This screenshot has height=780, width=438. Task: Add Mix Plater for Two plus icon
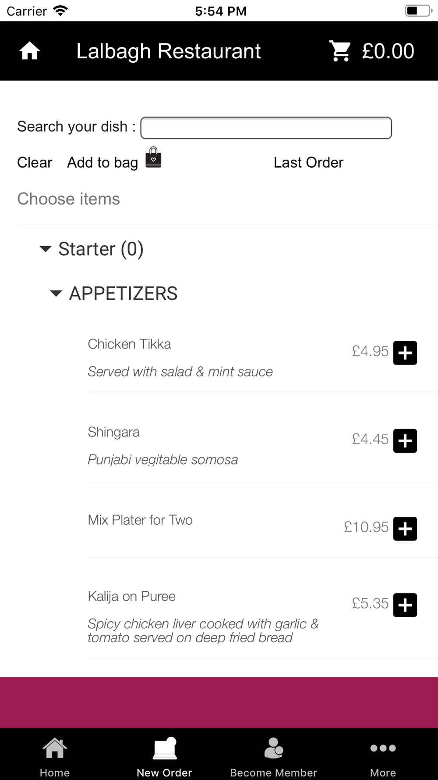(x=405, y=529)
